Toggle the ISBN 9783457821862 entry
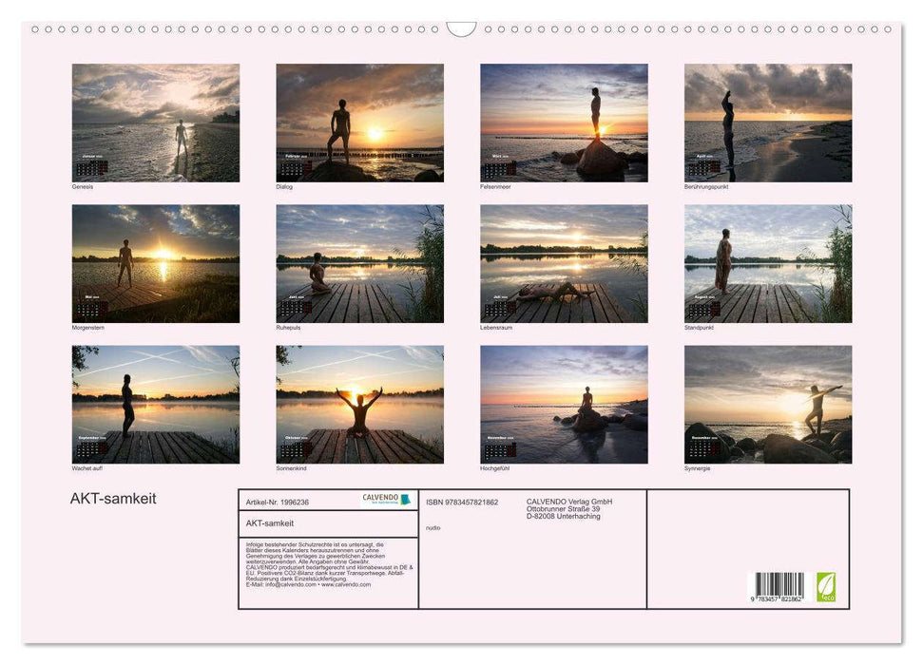Viewport: 923px width, 665px height. pyautogui.click(x=461, y=503)
